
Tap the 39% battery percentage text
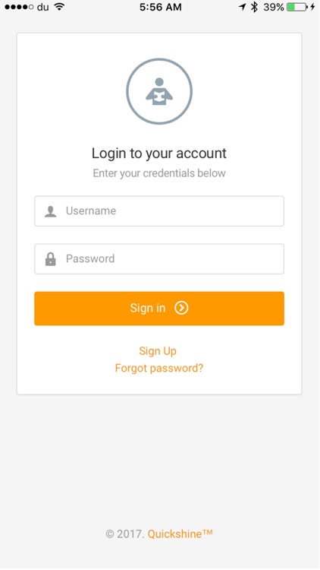pyautogui.click(x=274, y=7)
